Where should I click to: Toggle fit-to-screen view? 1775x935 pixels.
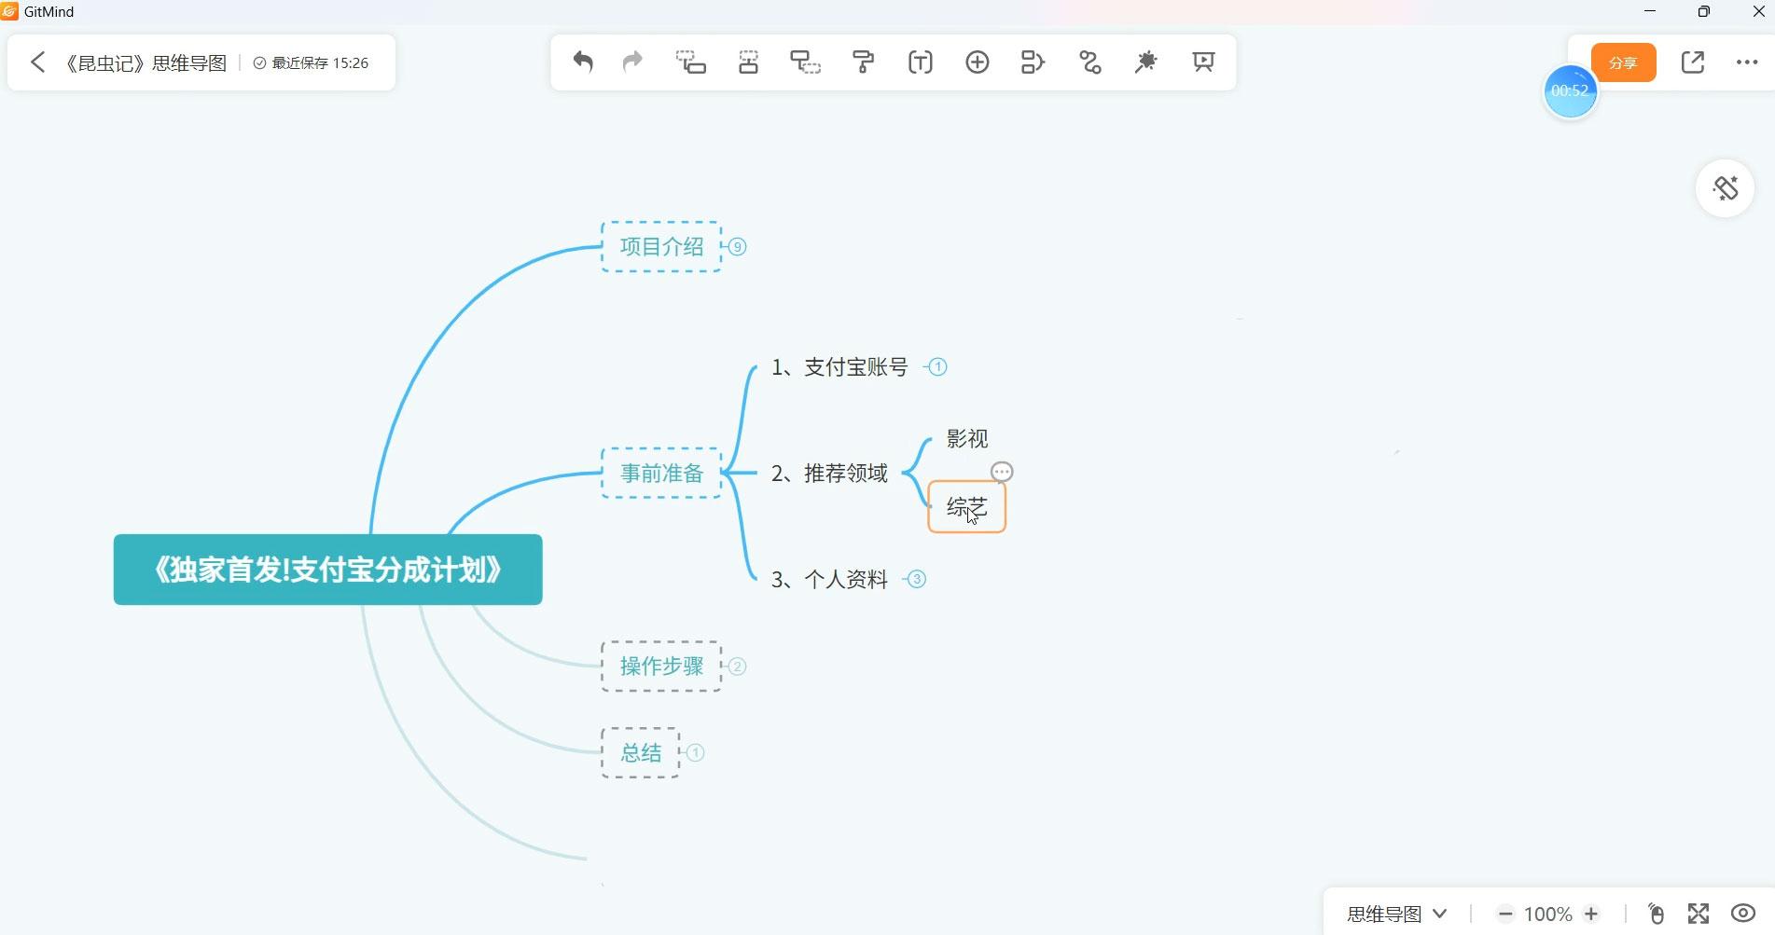pyautogui.click(x=1699, y=914)
